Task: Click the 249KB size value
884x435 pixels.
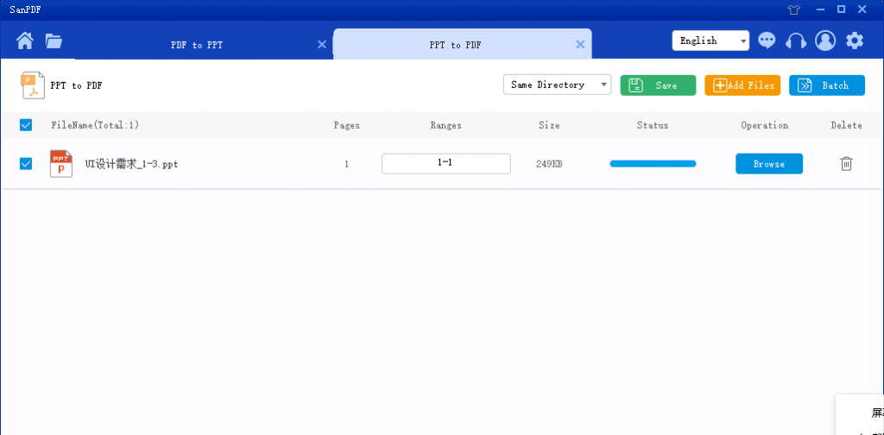Action: tap(548, 164)
